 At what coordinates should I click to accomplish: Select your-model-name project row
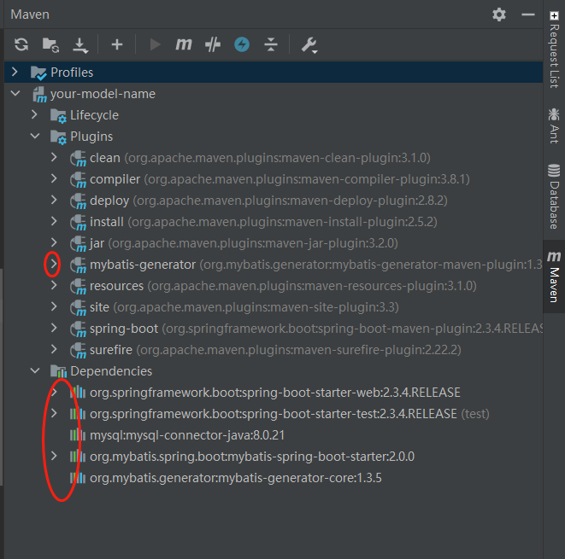tap(274, 94)
